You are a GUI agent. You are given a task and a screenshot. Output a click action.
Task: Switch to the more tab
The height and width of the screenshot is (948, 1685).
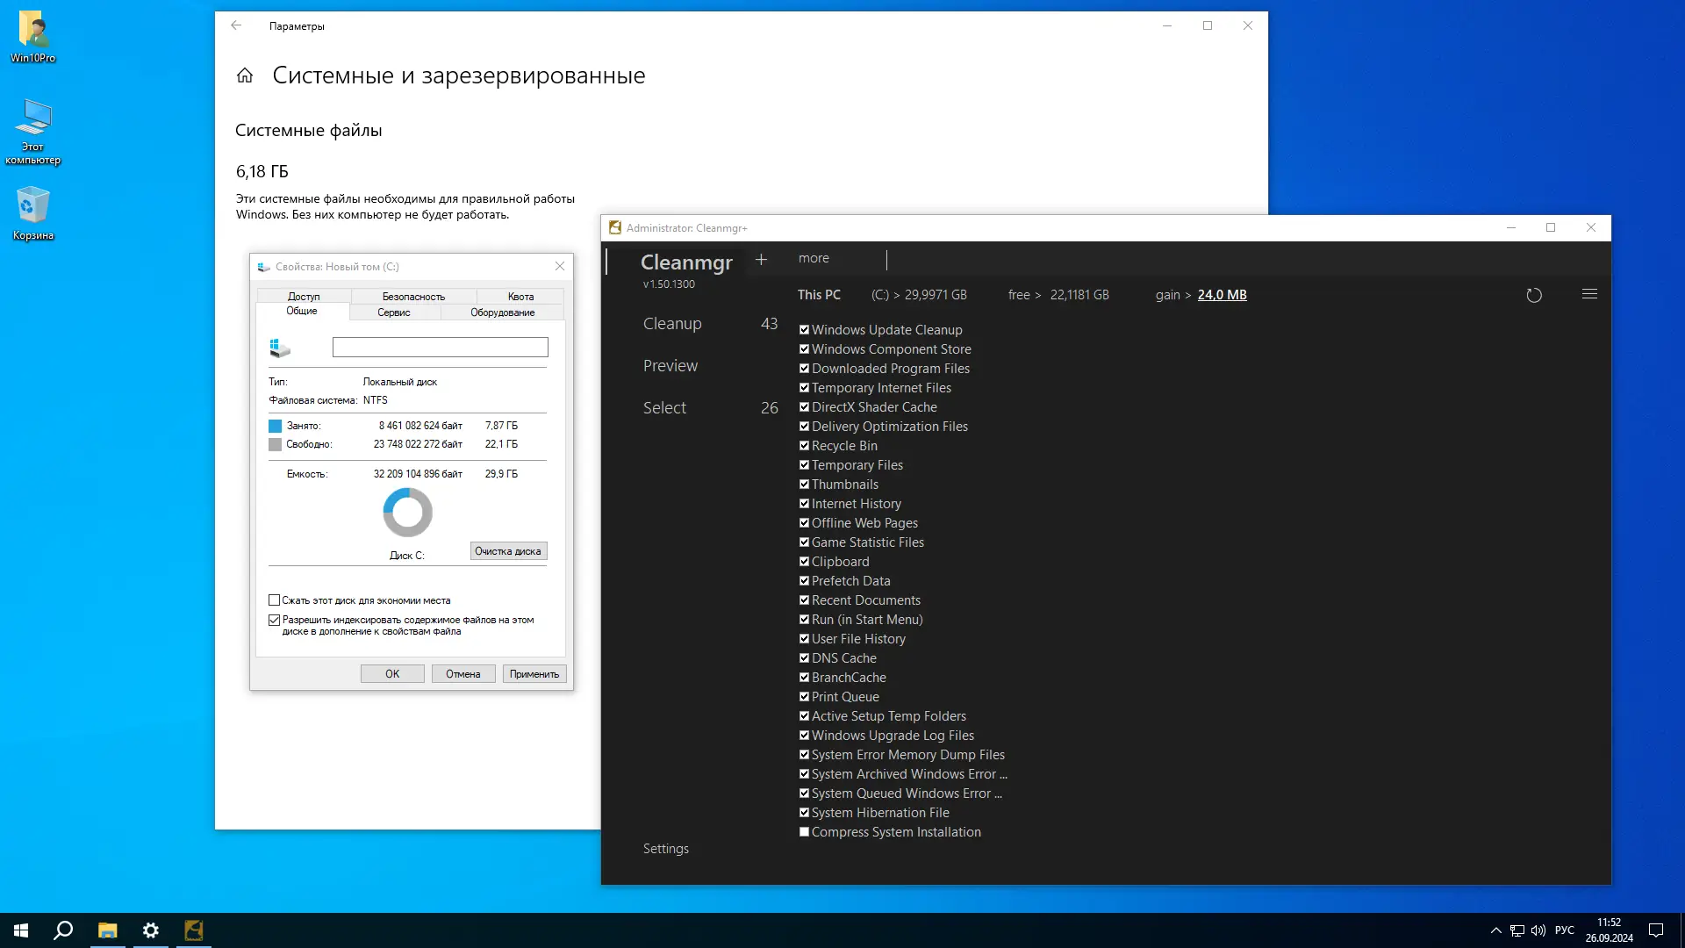(814, 258)
